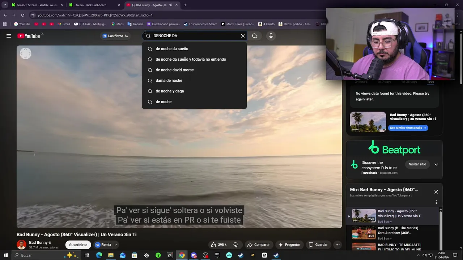Open the Los filtros button
The width and height of the screenshot is (463, 260).
115,36
